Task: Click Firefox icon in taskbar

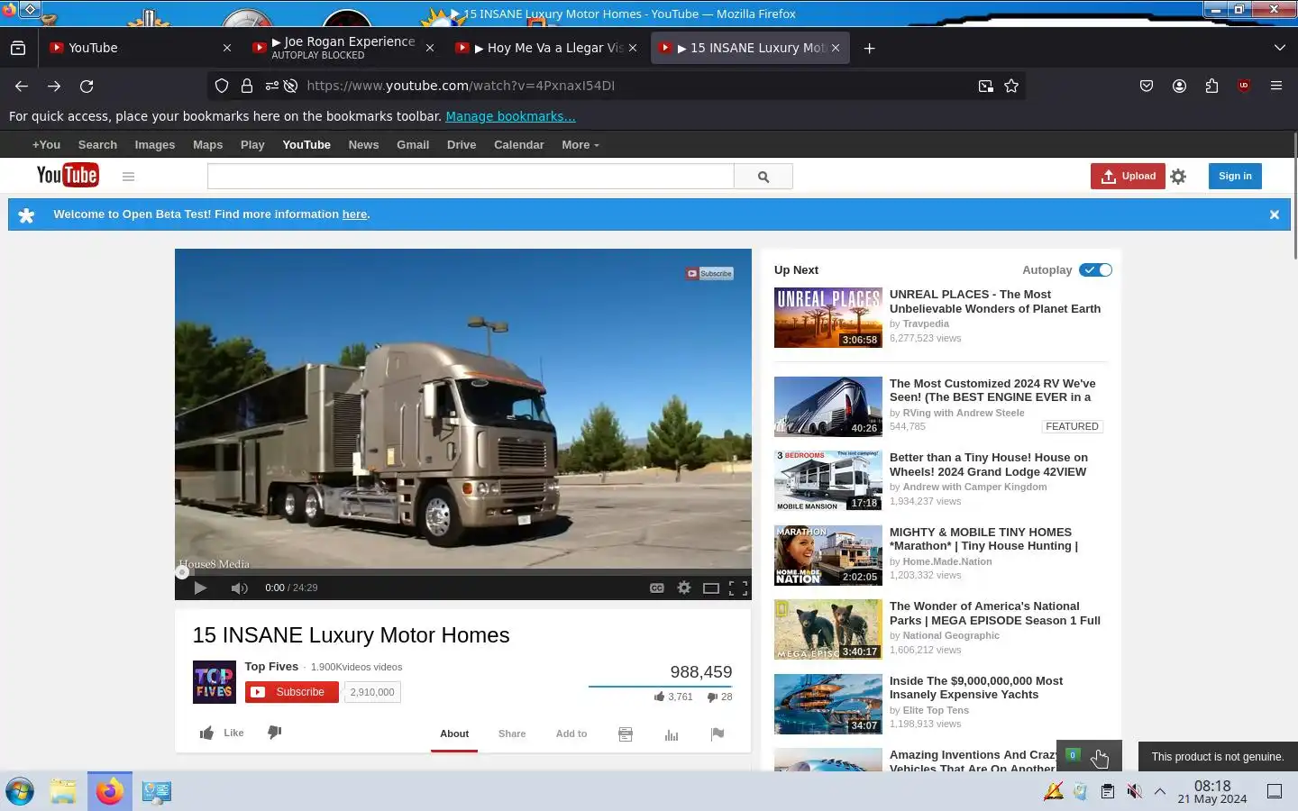Action: (110, 791)
